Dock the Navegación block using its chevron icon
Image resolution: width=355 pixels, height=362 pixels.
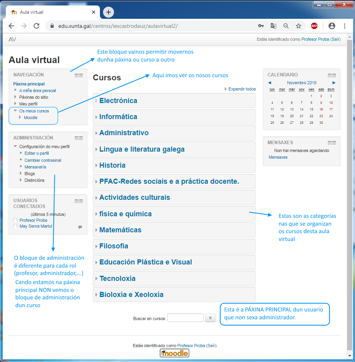81,75
